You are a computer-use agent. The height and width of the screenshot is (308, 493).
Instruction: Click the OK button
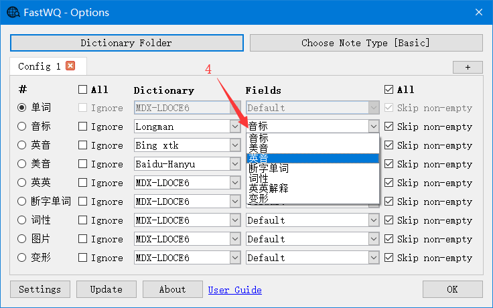(452, 289)
